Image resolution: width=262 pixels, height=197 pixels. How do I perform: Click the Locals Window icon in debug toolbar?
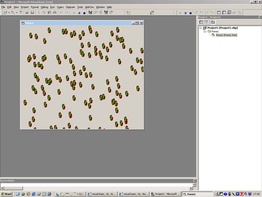(x=219, y=13)
